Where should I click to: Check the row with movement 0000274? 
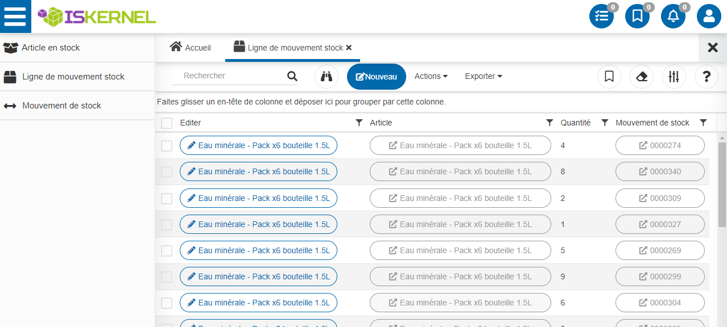point(167,146)
